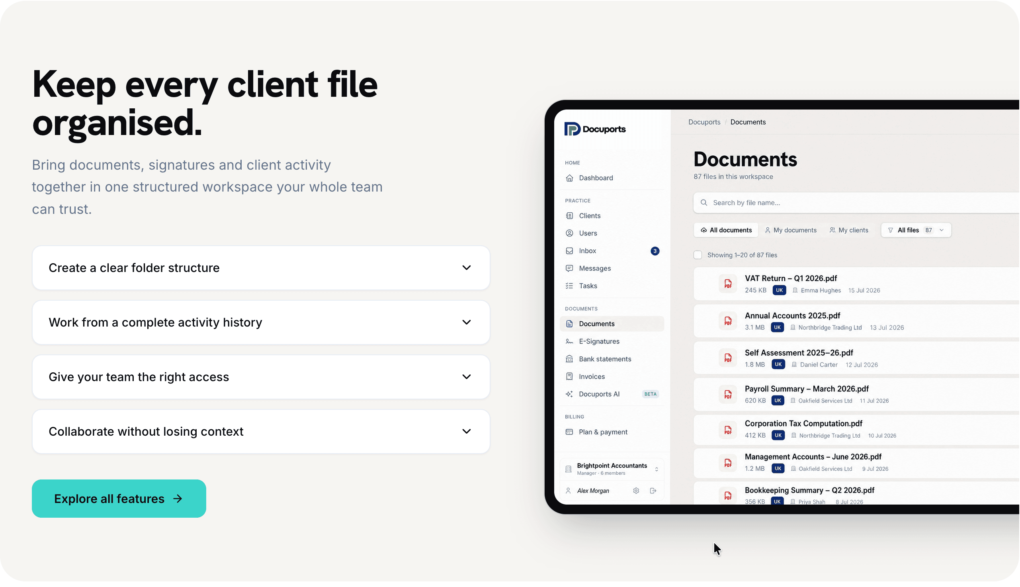
Task: Open 'Self Assessment 2025–26.pdf' file name
Action: [799, 353]
